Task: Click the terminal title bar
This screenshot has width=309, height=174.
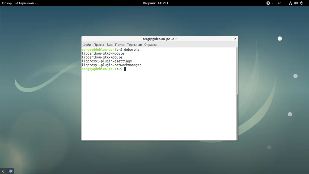Action: [159, 39]
